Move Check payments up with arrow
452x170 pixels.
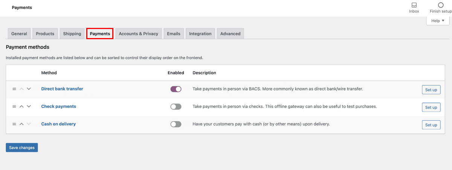pos(21,107)
